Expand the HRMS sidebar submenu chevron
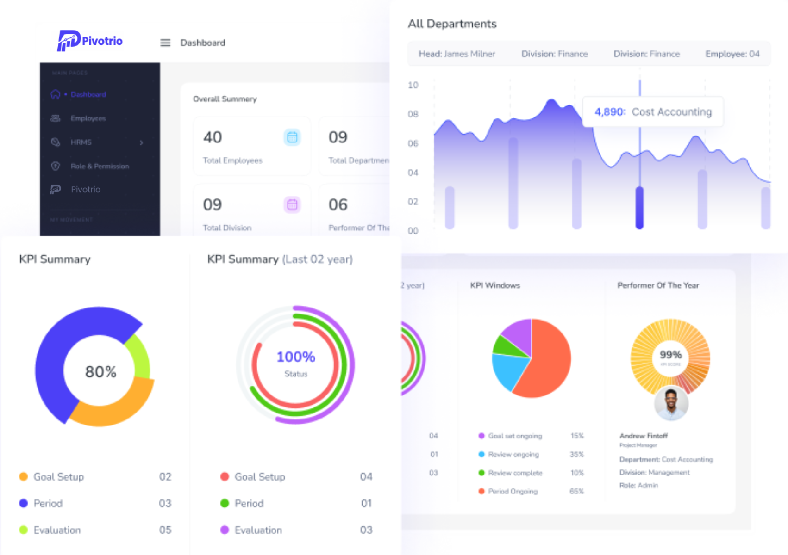Screen dimensions: 788x555 [142, 142]
